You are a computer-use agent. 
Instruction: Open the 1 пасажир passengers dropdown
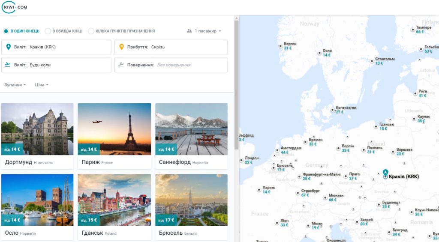(204, 31)
